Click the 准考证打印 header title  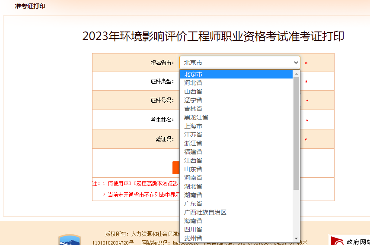tap(30, 6)
